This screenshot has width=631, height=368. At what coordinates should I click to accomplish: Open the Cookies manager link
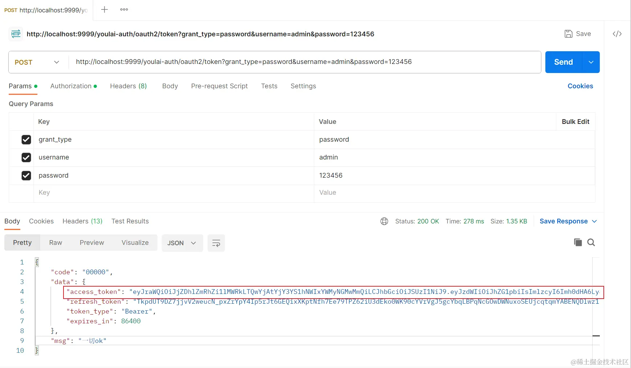[580, 86]
